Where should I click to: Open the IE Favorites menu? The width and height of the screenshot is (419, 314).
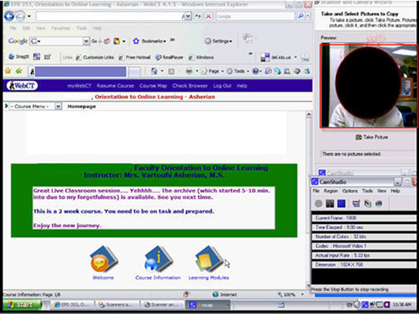click(x=60, y=28)
